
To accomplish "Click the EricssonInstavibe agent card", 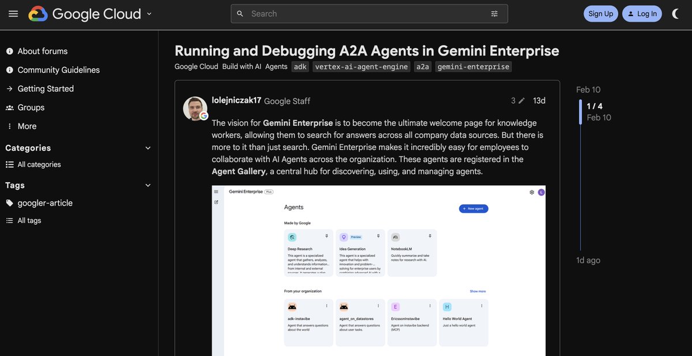I will (412, 323).
